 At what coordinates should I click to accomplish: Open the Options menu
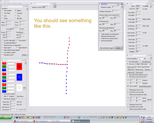tap(15, 3)
